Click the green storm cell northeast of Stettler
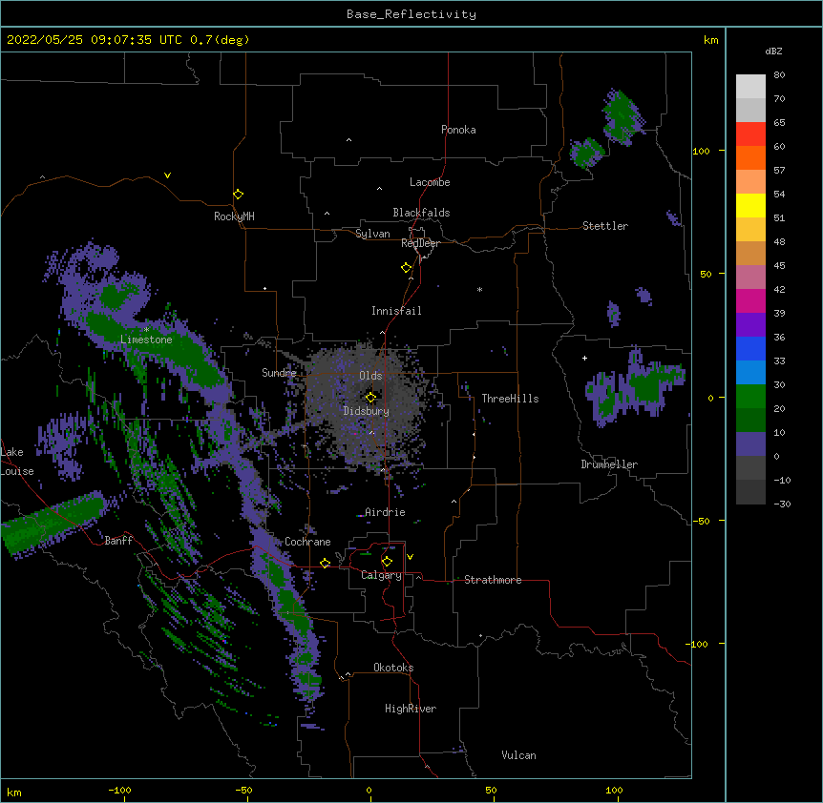 pos(622,116)
